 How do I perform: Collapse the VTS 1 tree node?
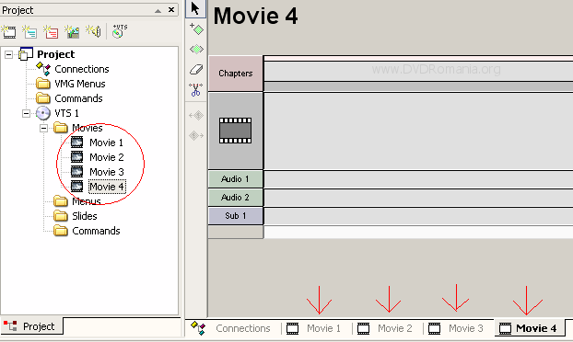point(26,113)
